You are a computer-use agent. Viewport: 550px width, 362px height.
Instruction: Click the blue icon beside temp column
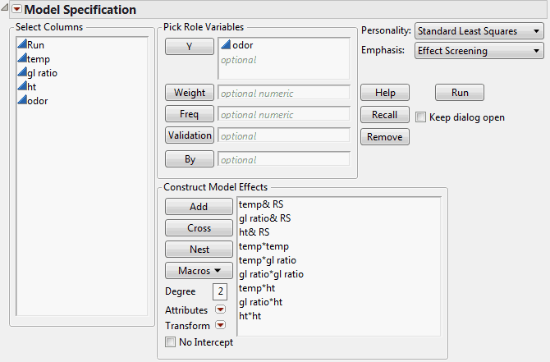tap(21, 59)
